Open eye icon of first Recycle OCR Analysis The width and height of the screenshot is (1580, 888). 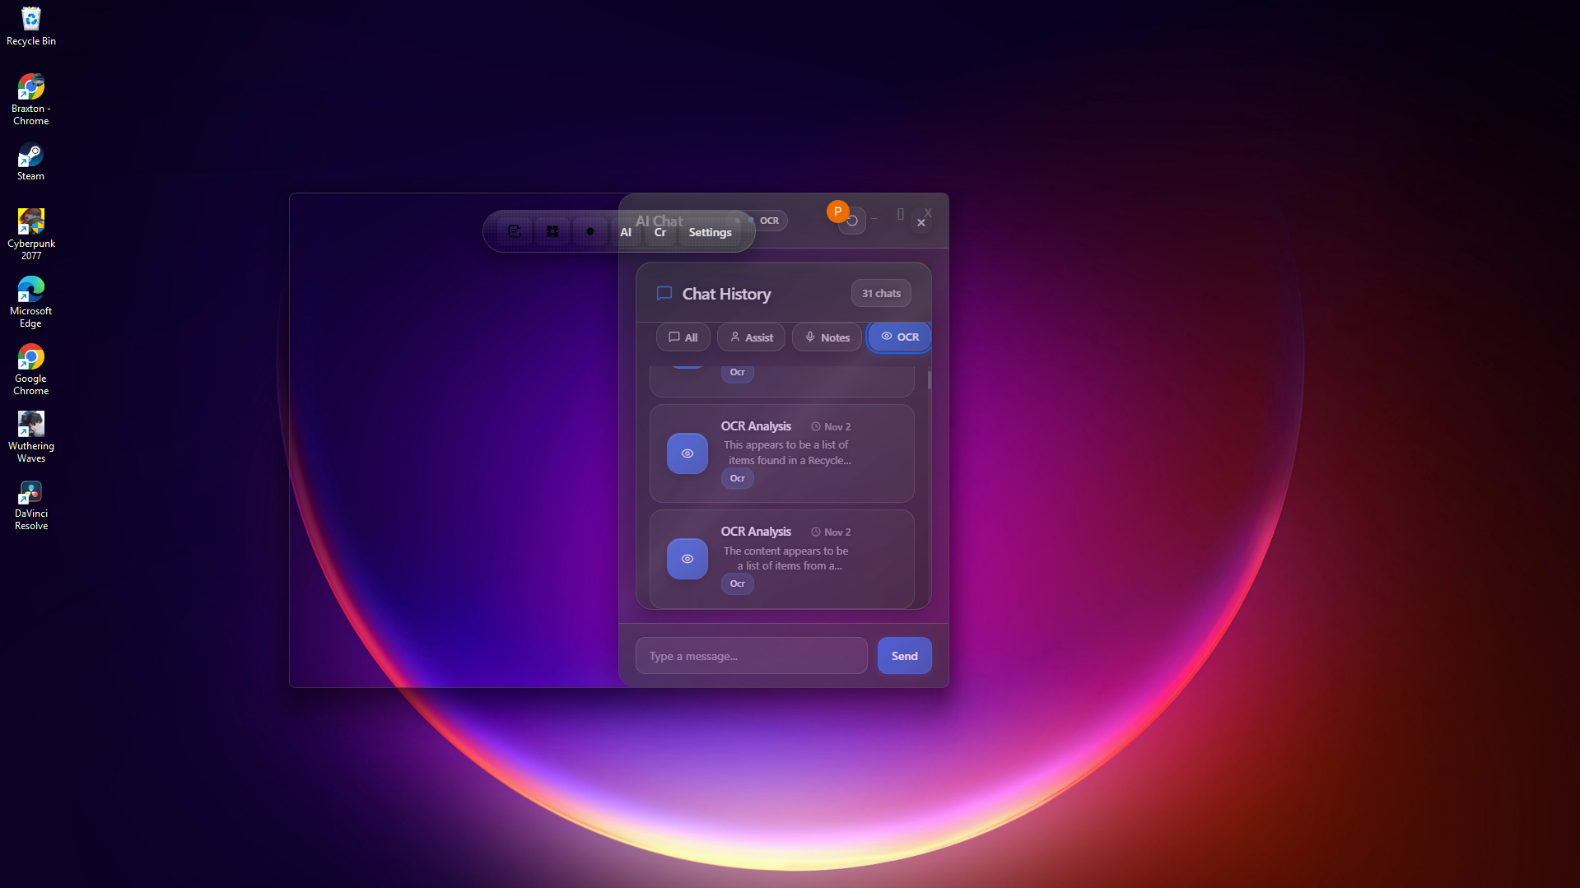point(687,453)
